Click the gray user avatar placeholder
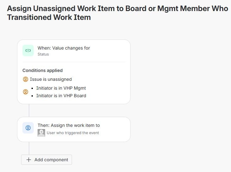The image size is (231, 172). (41, 133)
